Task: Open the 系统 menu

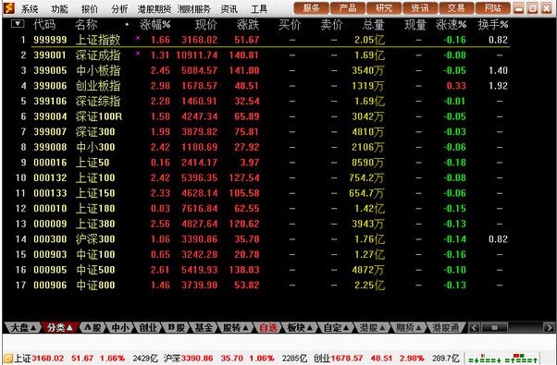Action: pos(30,8)
